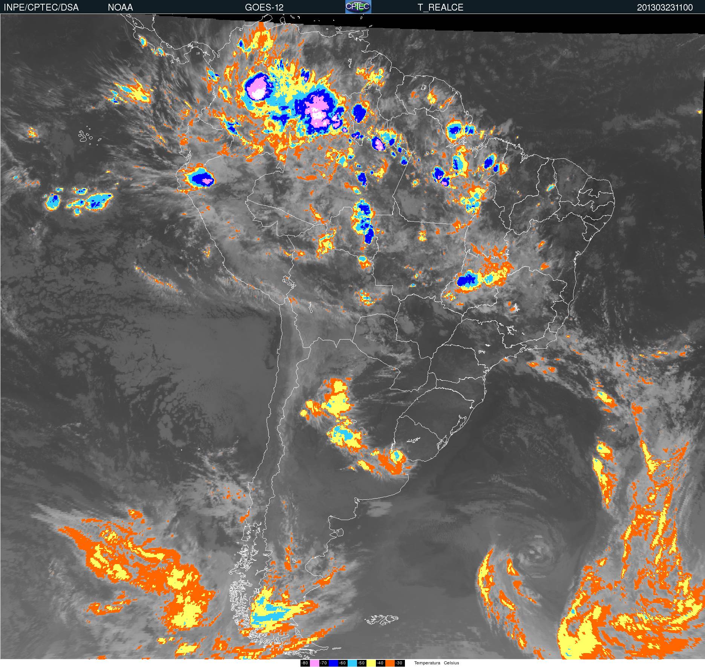Click the NOAA label in header
This screenshot has width=705, height=667.
point(120,8)
